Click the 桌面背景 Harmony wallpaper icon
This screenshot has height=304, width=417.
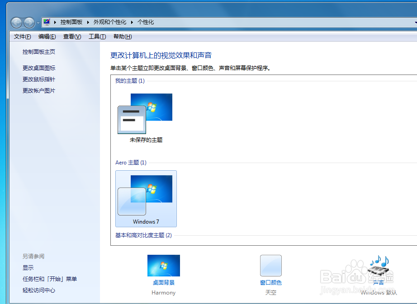164,266
